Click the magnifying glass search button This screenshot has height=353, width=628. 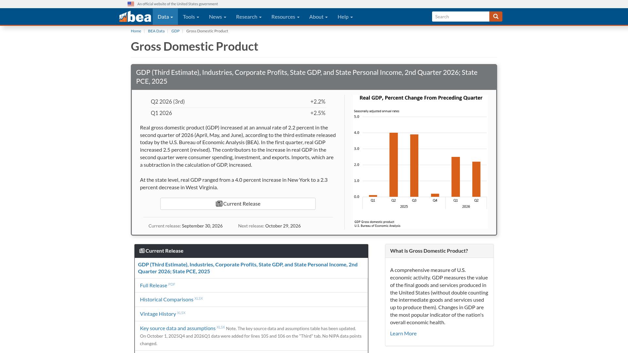coord(496,17)
